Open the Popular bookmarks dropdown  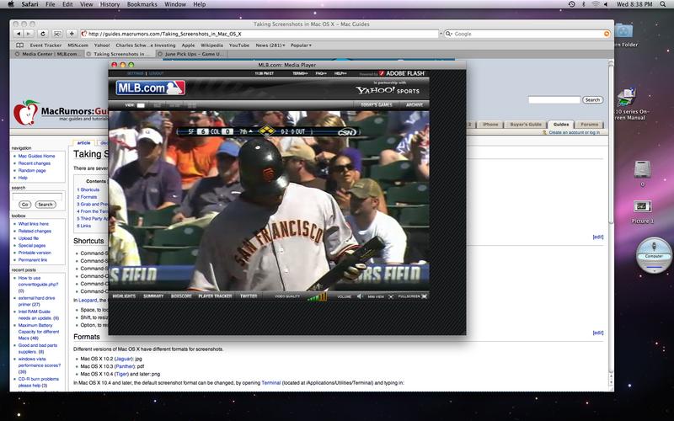click(x=301, y=45)
